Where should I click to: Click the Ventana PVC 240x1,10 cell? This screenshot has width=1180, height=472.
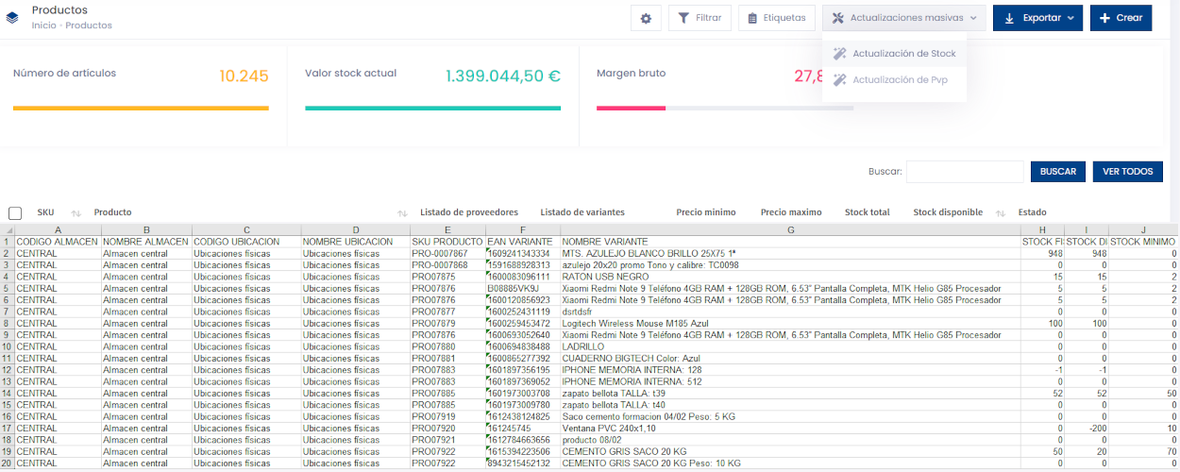coord(790,428)
